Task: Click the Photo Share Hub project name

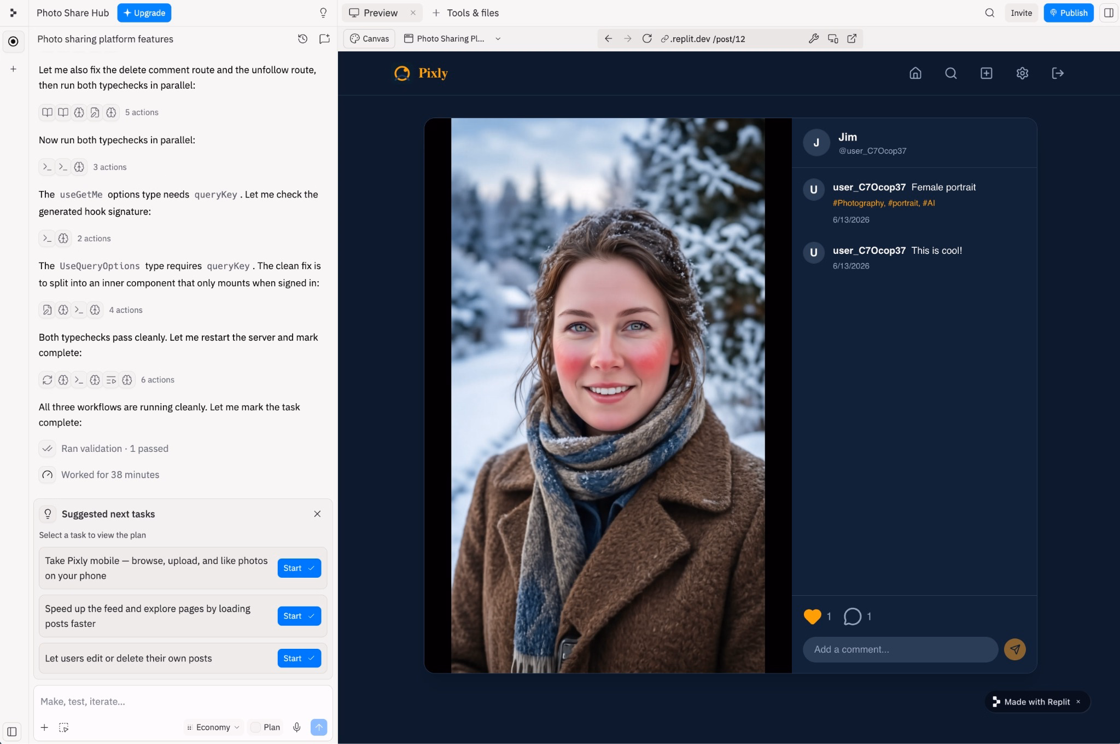Action: pyautogui.click(x=73, y=13)
